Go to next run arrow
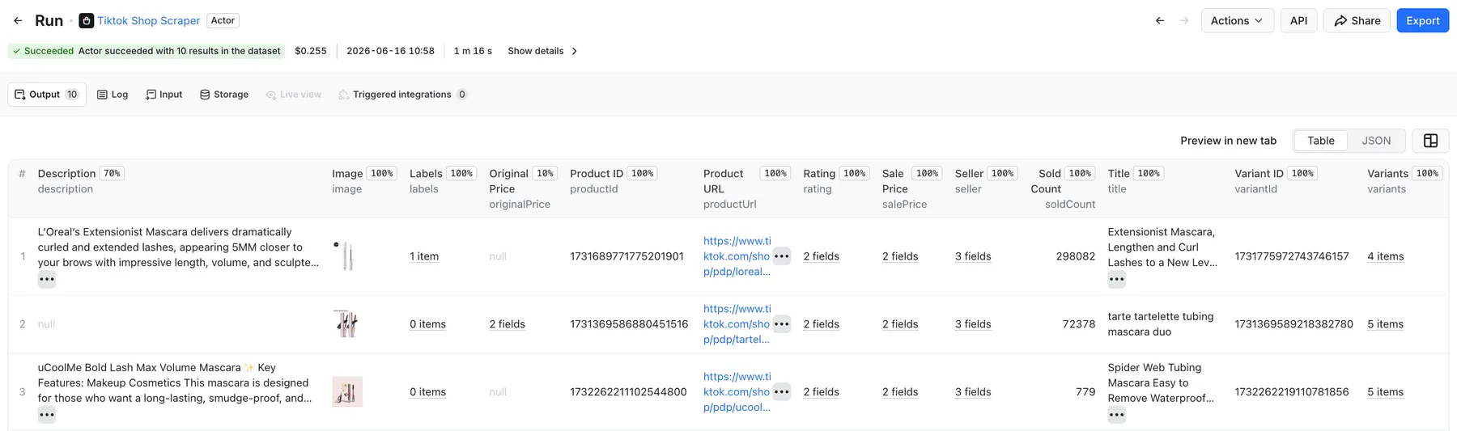This screenshot has height=431, width=1457. coord(1184,21)
